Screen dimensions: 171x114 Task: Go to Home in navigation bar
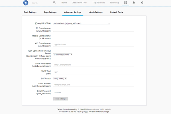tap(64, 3)
